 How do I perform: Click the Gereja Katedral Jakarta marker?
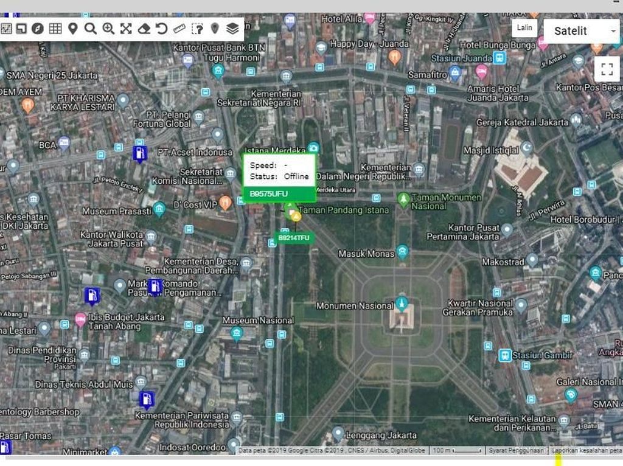(576, 120)
